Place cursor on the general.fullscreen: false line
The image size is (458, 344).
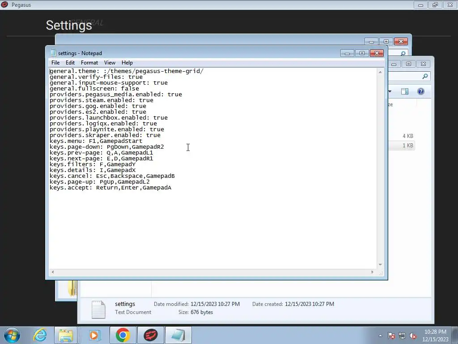pyautogui.click(x=94, y=88)
